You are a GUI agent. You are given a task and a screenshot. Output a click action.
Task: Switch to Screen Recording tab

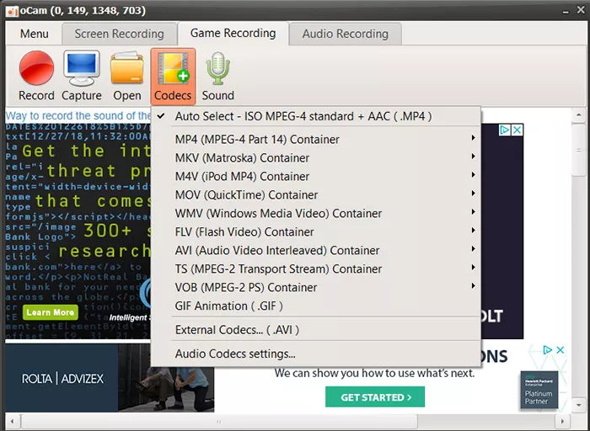pyautogui.click(x=120, y=34)
